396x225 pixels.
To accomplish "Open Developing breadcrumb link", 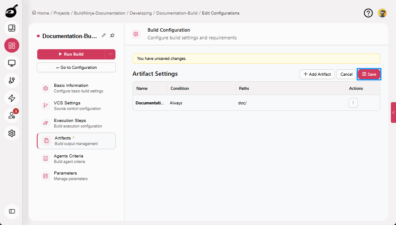I will (x=141, y=13).
